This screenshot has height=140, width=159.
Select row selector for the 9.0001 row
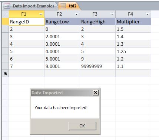(x=5, y=66)
